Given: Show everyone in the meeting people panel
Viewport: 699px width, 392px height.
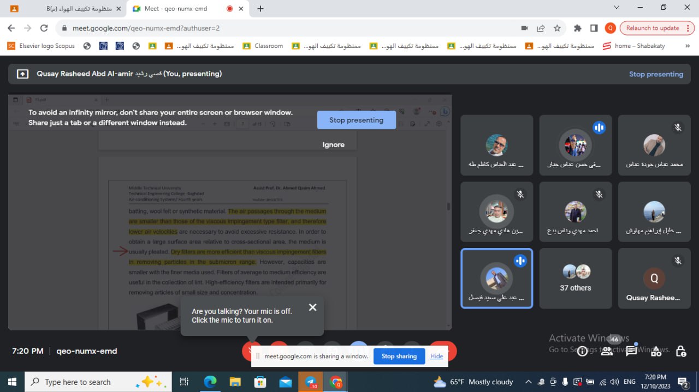Looking at the screenshot, I should tap(607, 351).
